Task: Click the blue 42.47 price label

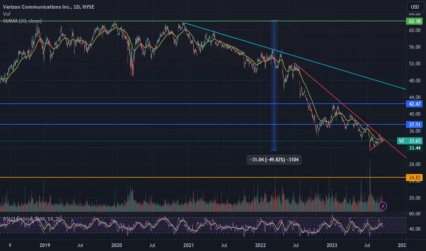Action: pyautogui.click(x=414, y=104)
